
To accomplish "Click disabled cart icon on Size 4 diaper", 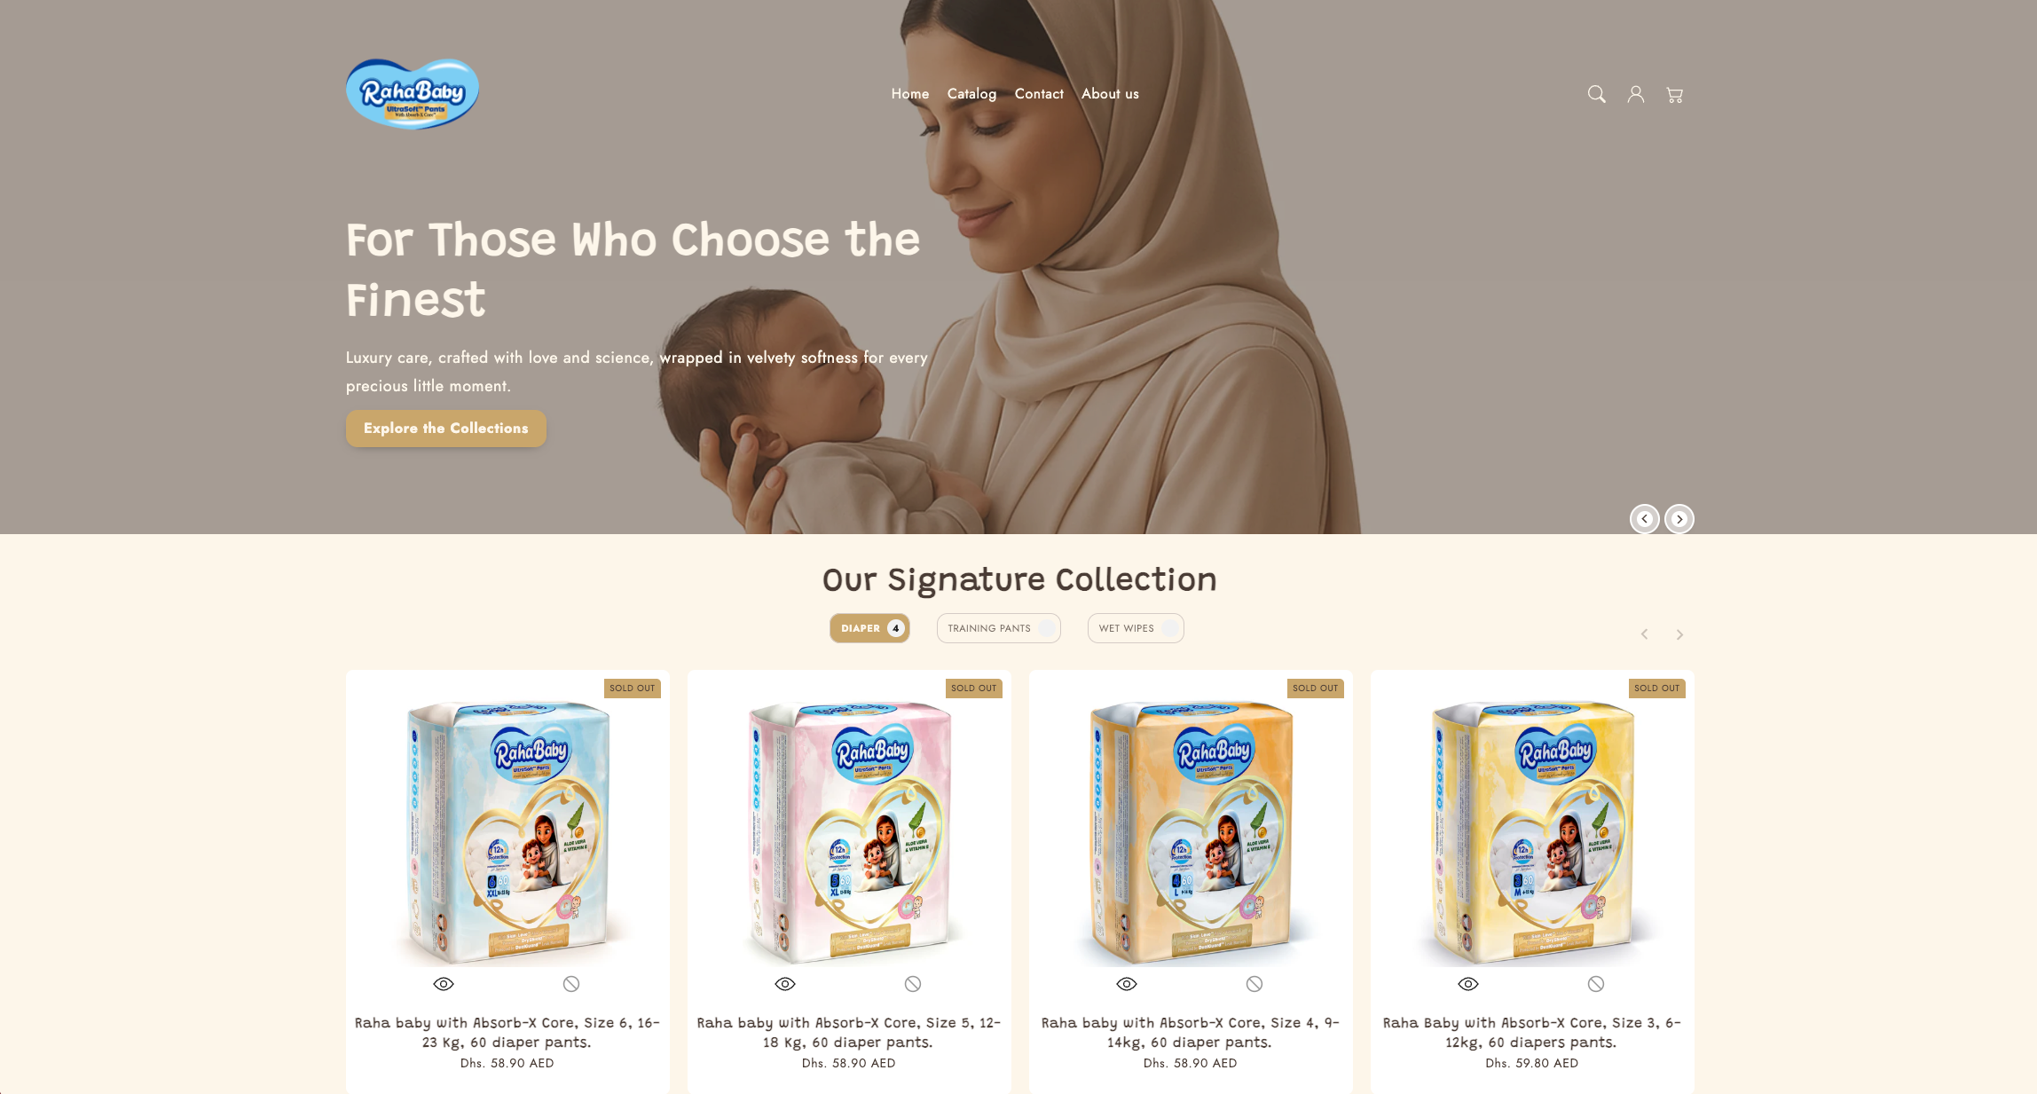I will 1254,983.
